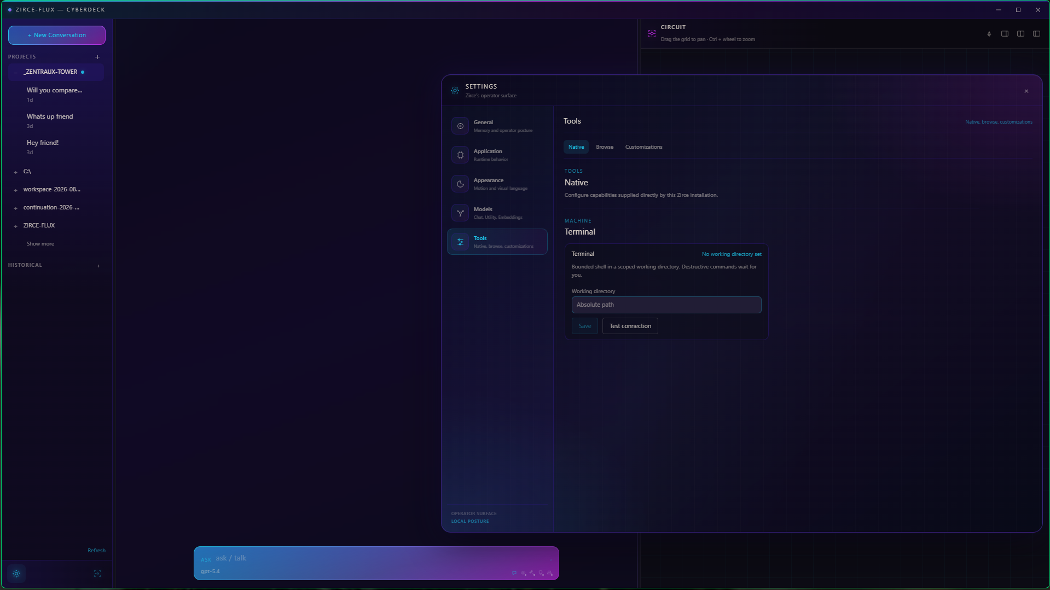Open General settings section
The image size is (1050, 590).
[x=497, y=126]
